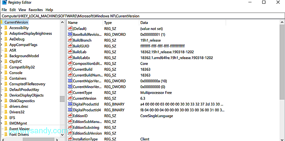The image size is (285, 141).
Task: Click the string icon next to (Default)
Action: (70, 29)
